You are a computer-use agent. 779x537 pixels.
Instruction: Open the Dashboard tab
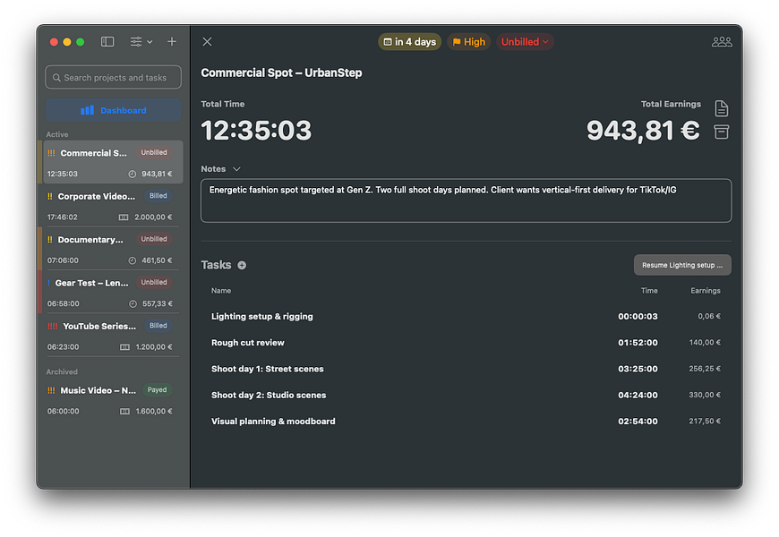point(114,110)
